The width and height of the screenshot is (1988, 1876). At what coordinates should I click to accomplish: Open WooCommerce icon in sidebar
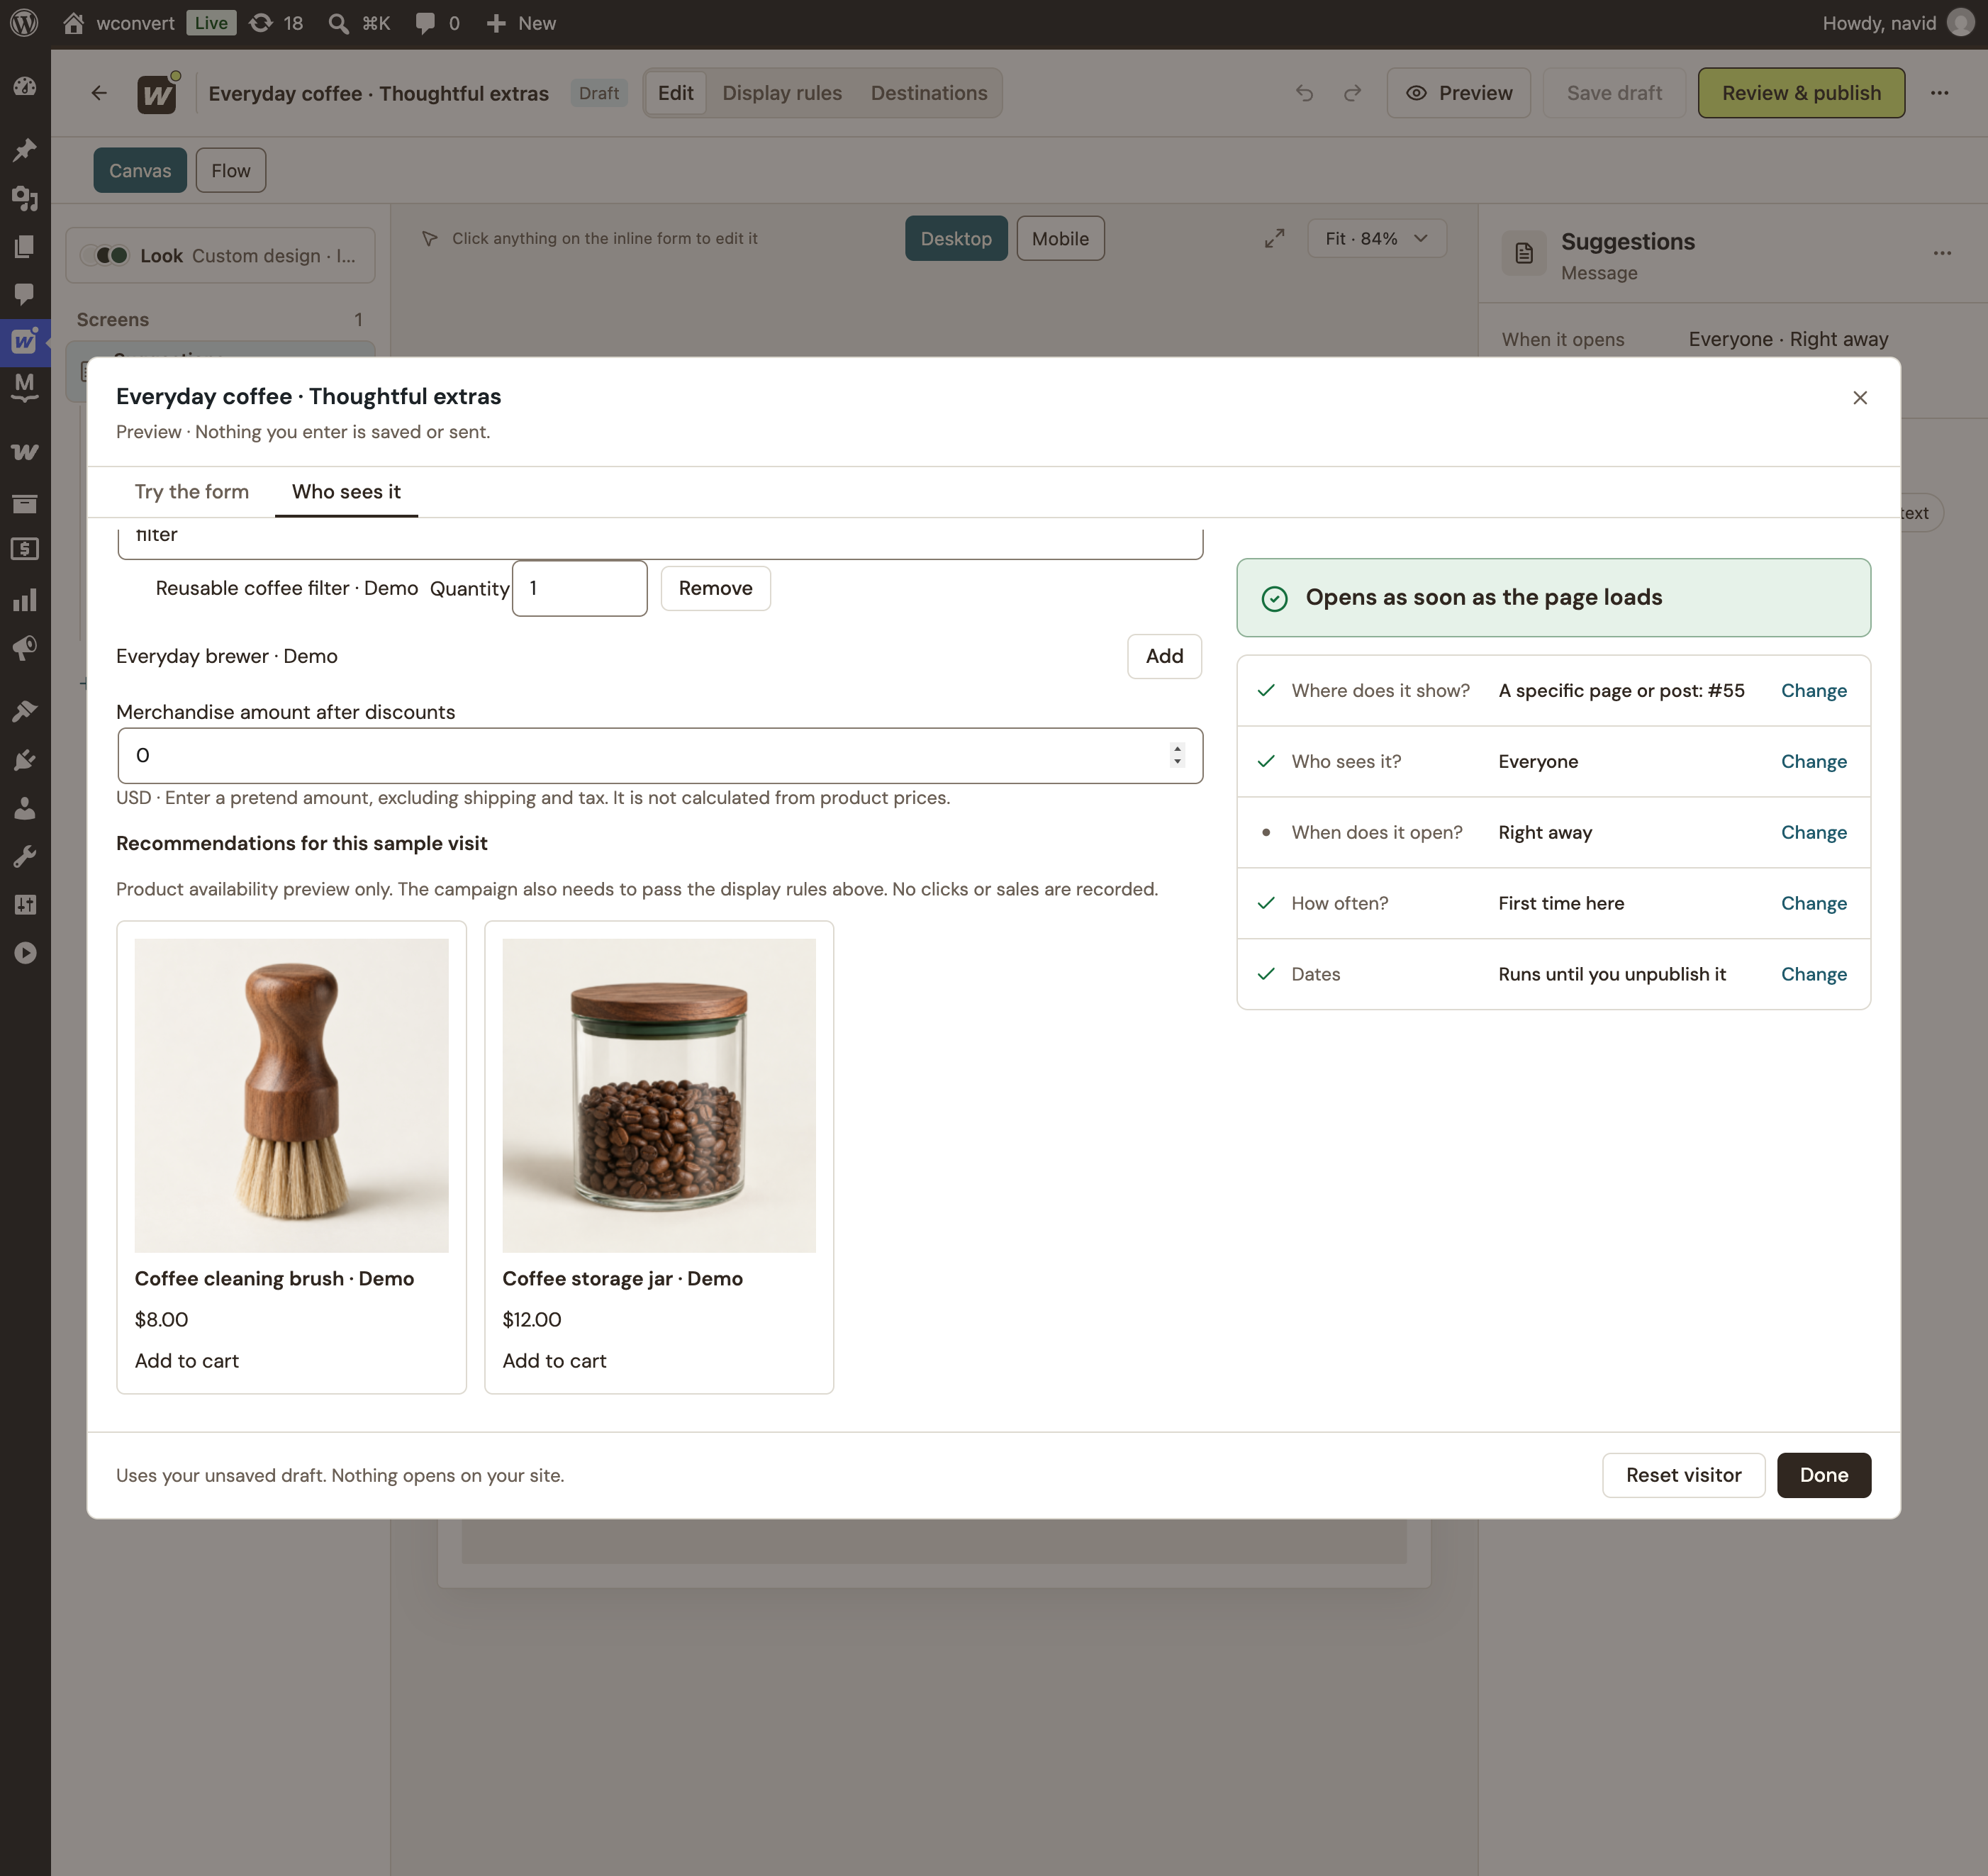(x=25, y=452)
